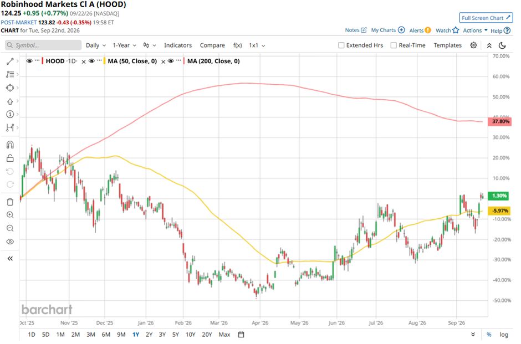
Task: Enable the Extended Hrs checkbox
Action: pyautogui.click(x=341, y=45)
